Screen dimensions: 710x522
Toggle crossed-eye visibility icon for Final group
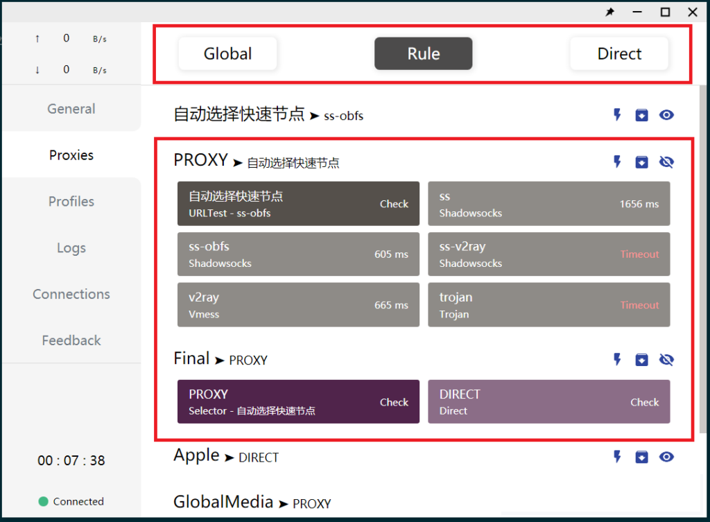coord(666,360)
